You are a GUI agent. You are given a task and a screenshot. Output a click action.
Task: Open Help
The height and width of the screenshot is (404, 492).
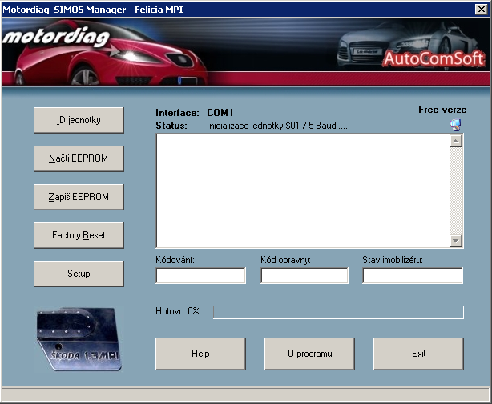(x=200, y=354)
